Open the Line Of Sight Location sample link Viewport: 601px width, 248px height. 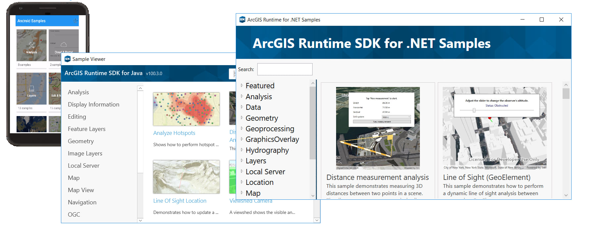(180, 201)
